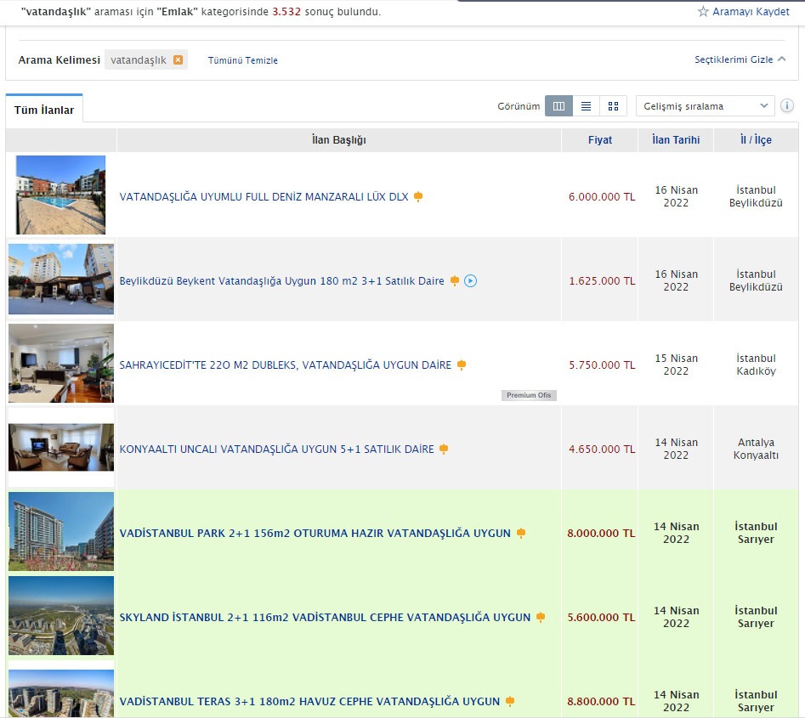The image size is (805, 718).
Task: Sort by İl / İlçe column header
Action: (756, 139)
